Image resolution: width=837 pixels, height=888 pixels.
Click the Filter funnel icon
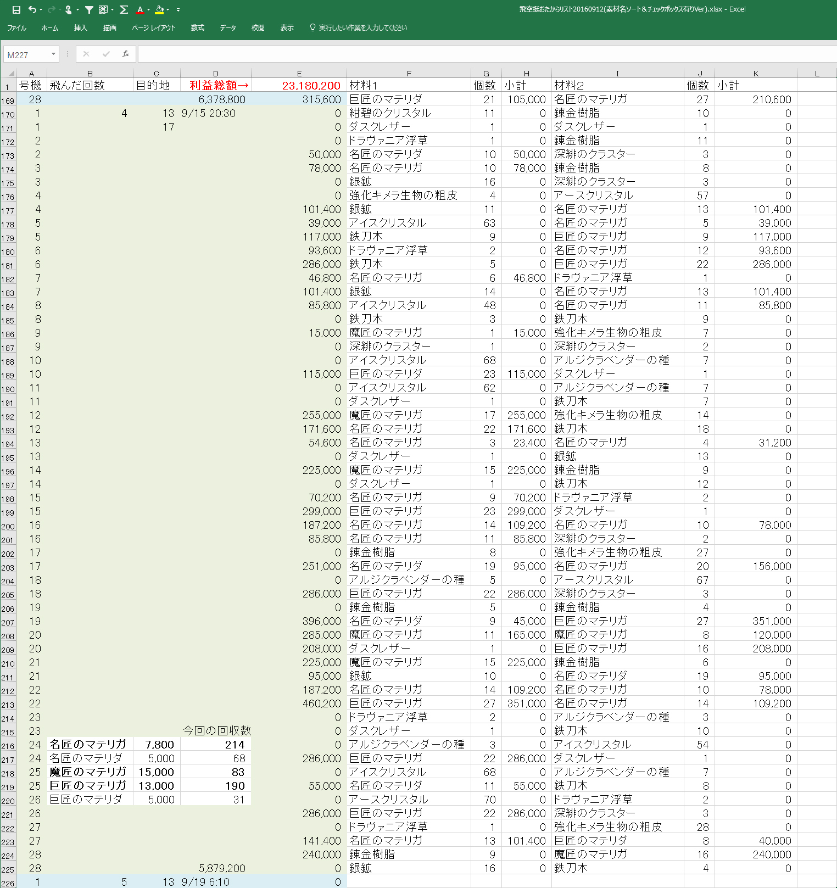click(x=89, y=10)
